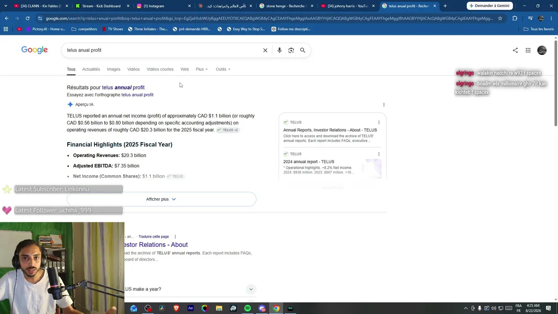The width and height of the screenshot is (558, 314).
Task: Switch to the Vidéos courtes tab
Action: 160,69
